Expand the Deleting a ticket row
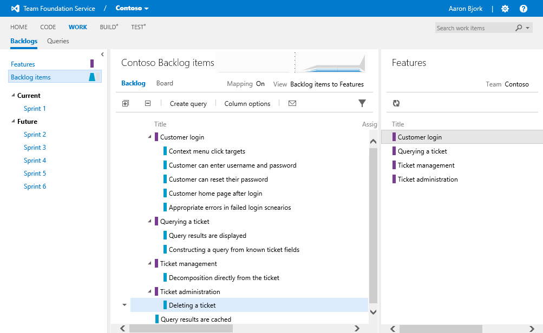The width and height of the screenshot is (543, 333). 124,305
